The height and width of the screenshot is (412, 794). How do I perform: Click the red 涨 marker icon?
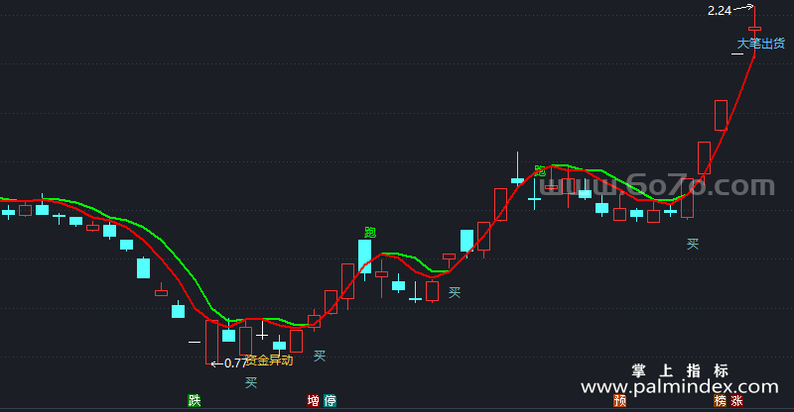(736, 400)
